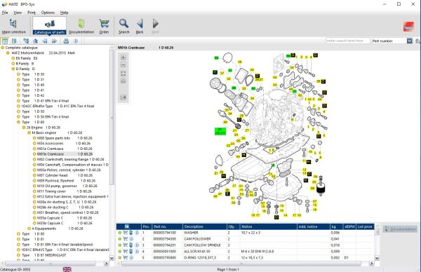
Task: Open the Order shopping cart
Action: (104, 26)
